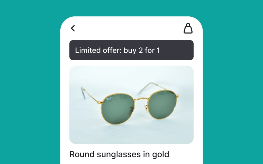
Task: Tap blank header space between arrow and bag
Action: 129,28
